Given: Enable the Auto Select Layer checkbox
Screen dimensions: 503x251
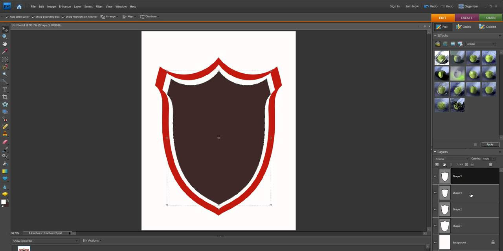Looking at the screenshot, I should coord(7,17).
